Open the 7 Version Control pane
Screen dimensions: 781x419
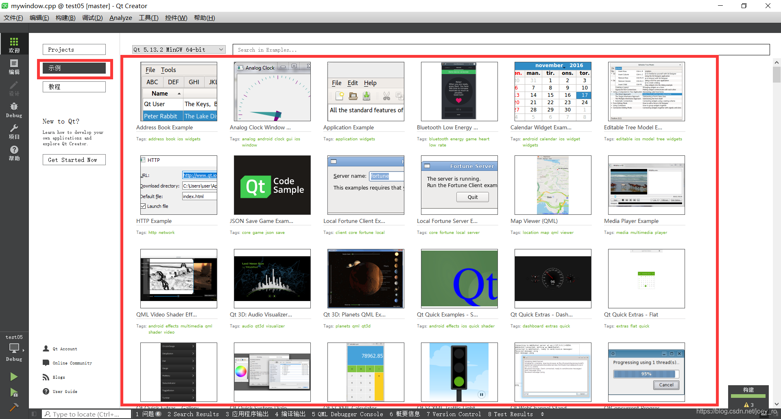coord(454,414)
